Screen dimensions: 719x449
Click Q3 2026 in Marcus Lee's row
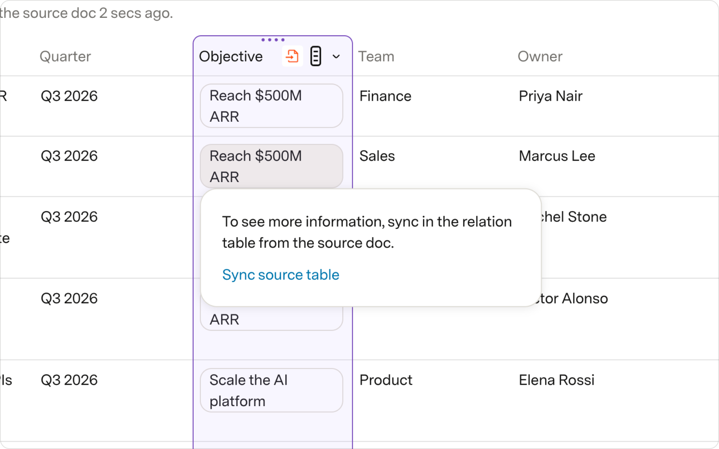coord(69,156)
